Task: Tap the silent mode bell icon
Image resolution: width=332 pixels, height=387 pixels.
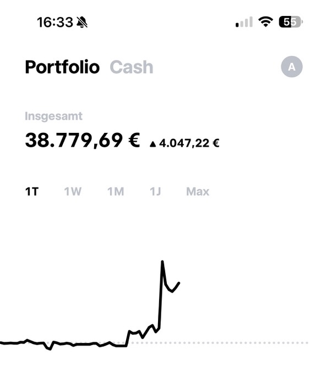Action: click(x=83, y=22)
